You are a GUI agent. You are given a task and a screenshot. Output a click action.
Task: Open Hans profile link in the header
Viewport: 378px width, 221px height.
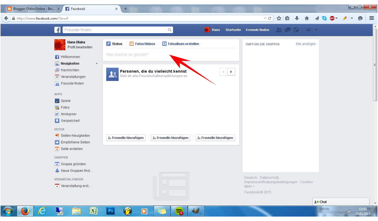pyautogui.click(x=212, y=30)
